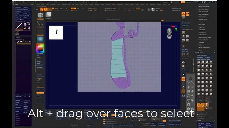Click the Load Tool button
The height and width of the screenshot is (128, 229).
click(x=19, y=7)
